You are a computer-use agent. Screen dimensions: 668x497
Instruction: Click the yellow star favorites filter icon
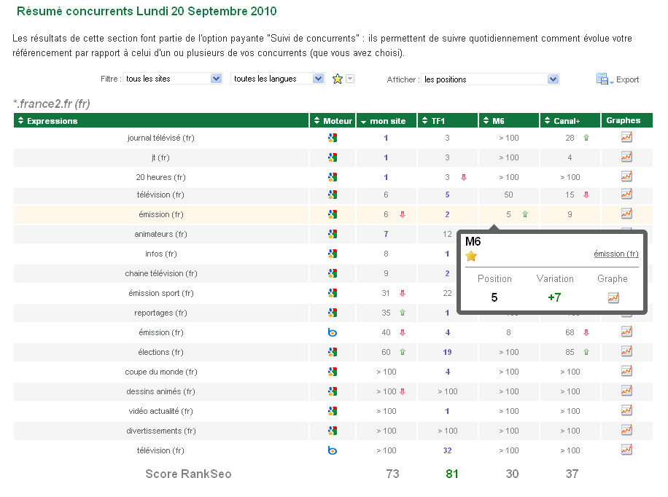pyautogui.click(x=337, y=79)
